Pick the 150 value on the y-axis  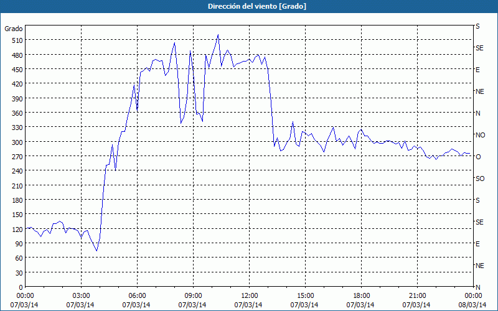(x=17, y=215)
